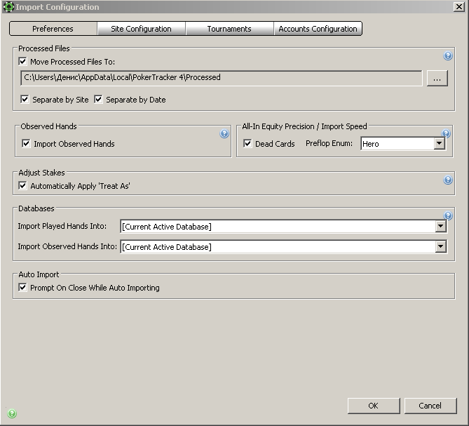Open help for Processed Files section

pyautogui.click(x=447, y=55)
